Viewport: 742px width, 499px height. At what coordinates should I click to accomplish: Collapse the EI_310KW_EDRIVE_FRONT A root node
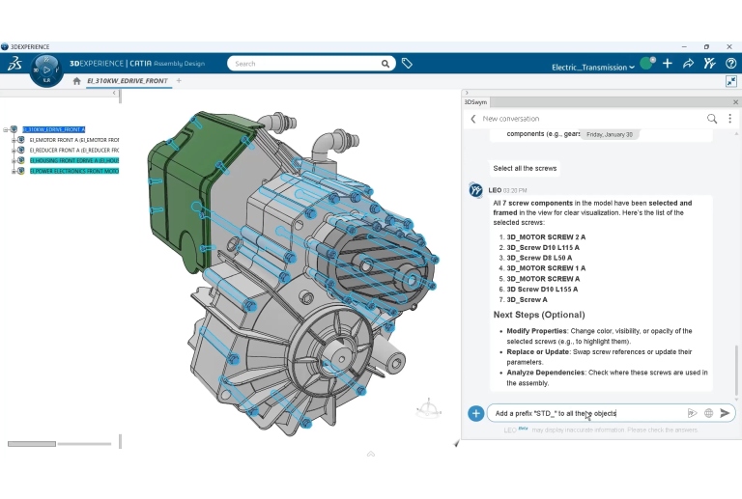pos(6,129)
